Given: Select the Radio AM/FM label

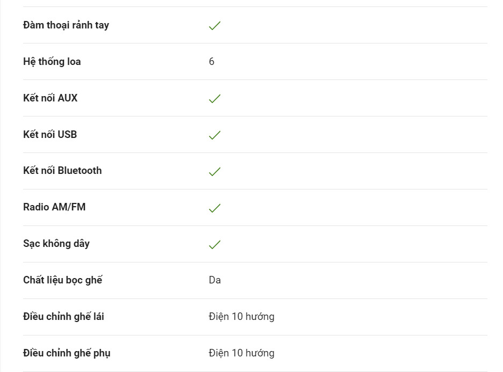Looking at the screenshot, I should [x=54, y=207].
